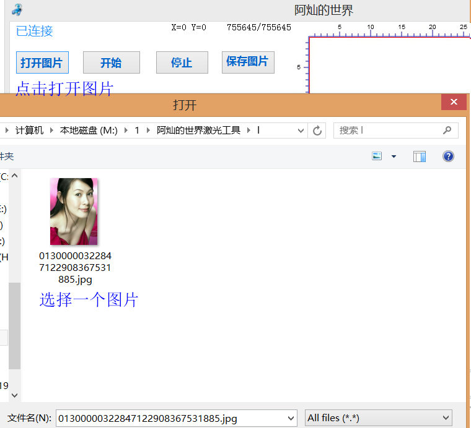Click the 打开图片 button
471x428 pixels.
[42, 62]
